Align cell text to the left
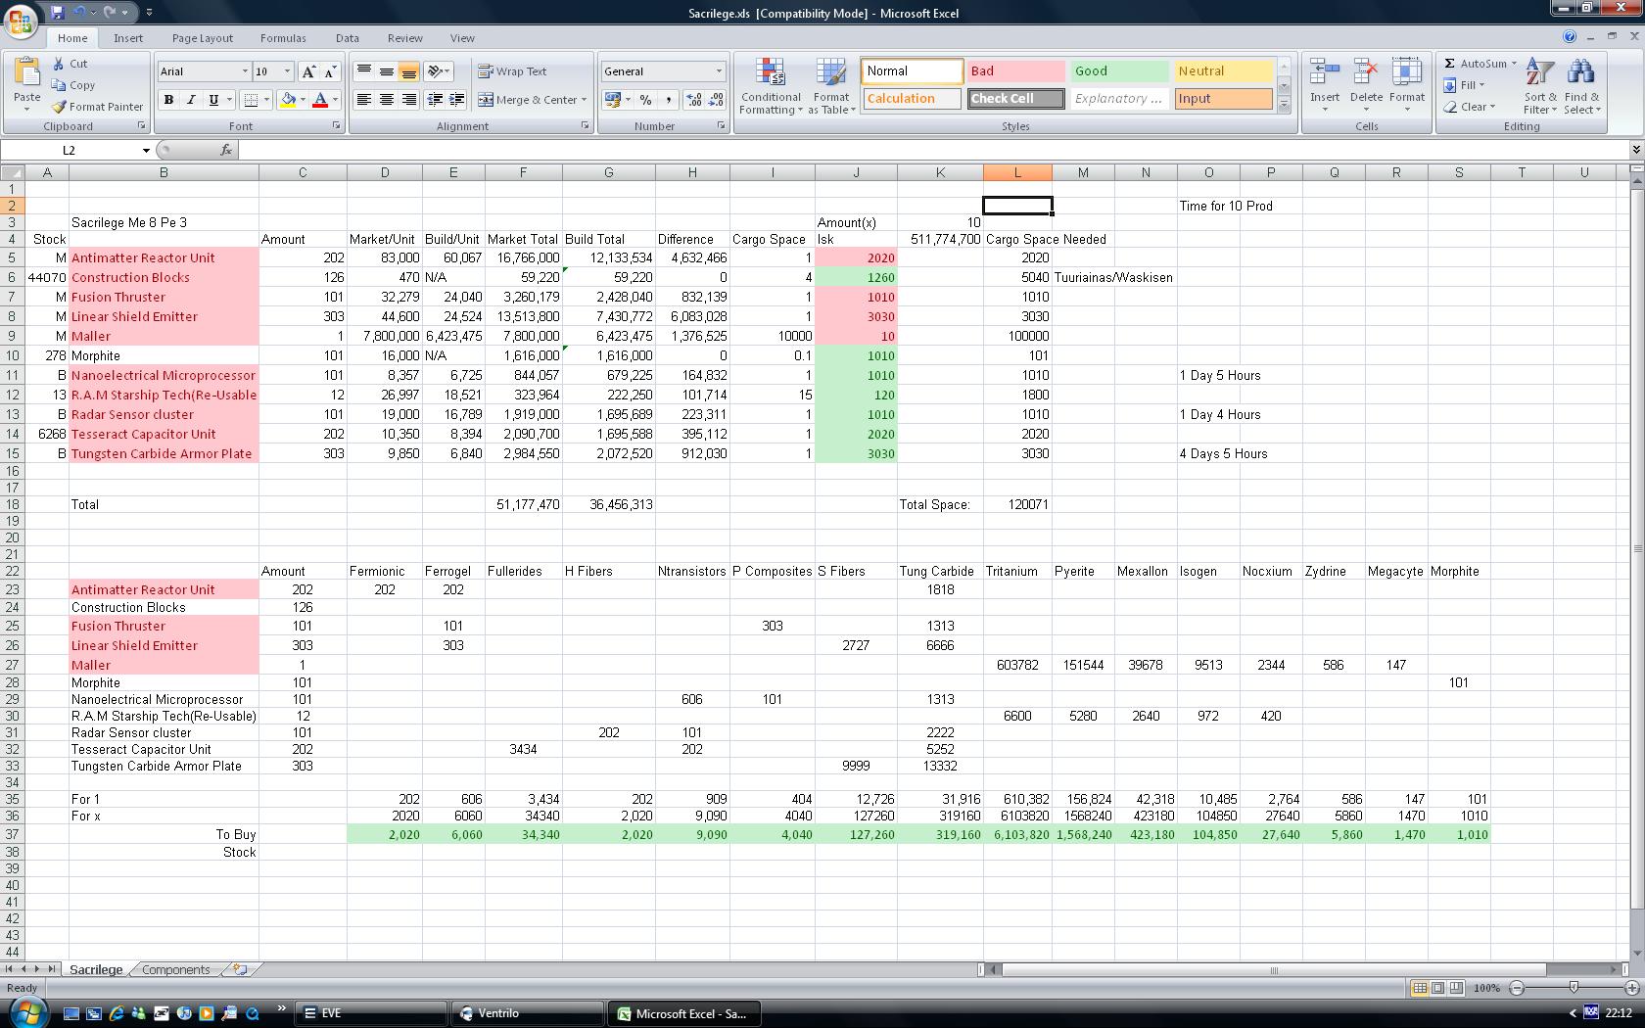 [x=364, y=100]
